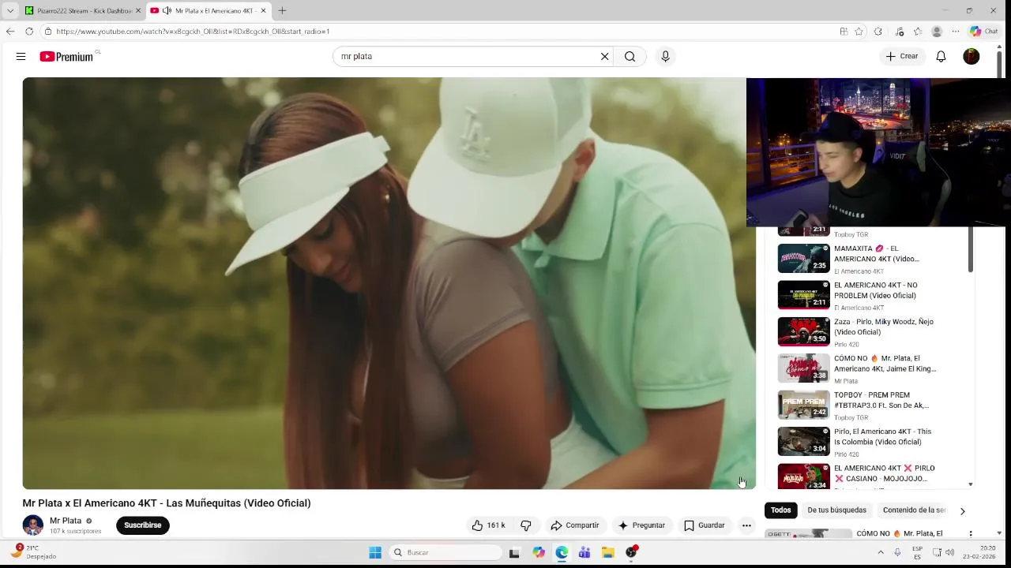Close the Kick Dashboard tab
The image size is (1011, 568).
coord(138,10)
